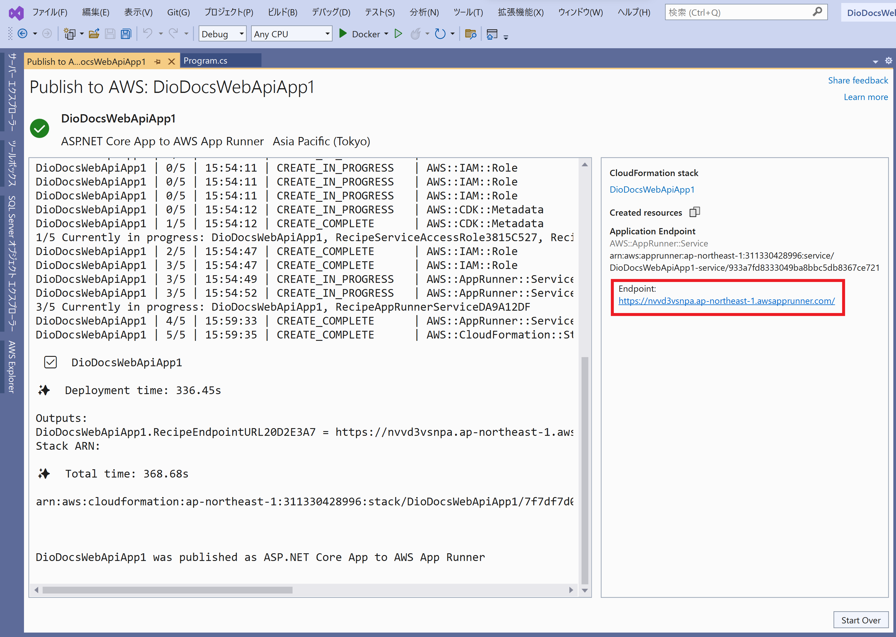Click the save all files icon
Viewport: 896px width, 637px height.
pyautogui.click(x=126, y=34)
